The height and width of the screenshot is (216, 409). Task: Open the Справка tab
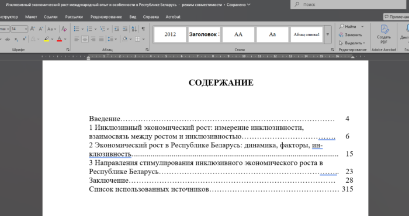(x=151, y=17)
